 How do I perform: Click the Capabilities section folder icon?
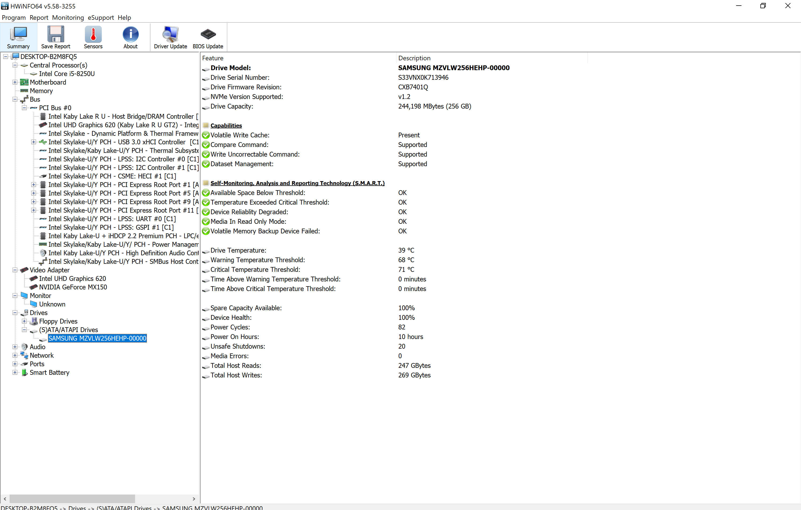[206, 125]
